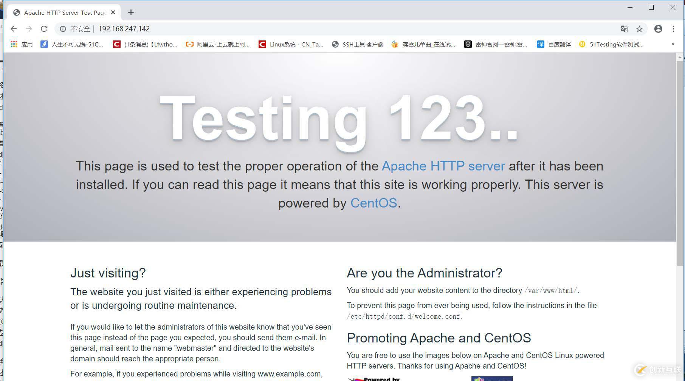Open the 人生不可无锅-51C... bookmark

point(72,44)
